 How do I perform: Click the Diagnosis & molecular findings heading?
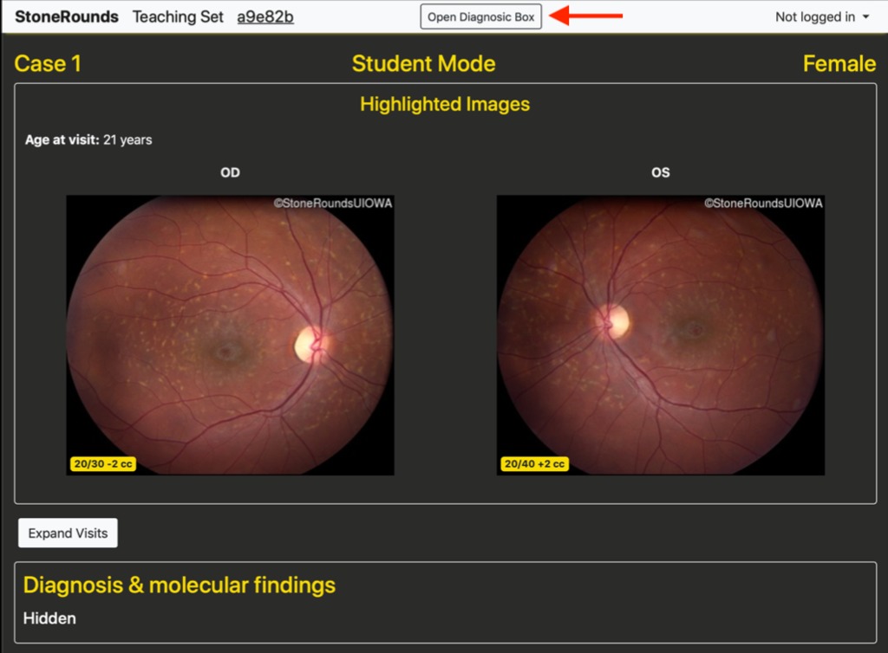click(x=179, y=585)
